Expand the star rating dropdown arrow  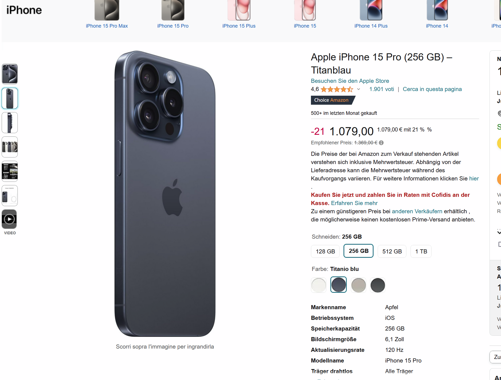359,89
